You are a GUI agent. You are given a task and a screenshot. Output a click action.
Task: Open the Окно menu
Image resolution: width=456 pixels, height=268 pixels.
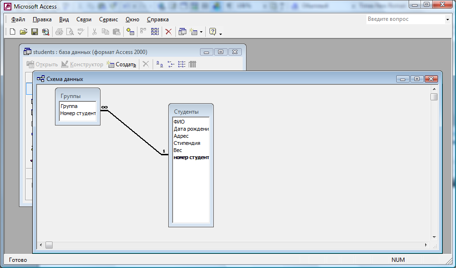[x=132, y=19]
